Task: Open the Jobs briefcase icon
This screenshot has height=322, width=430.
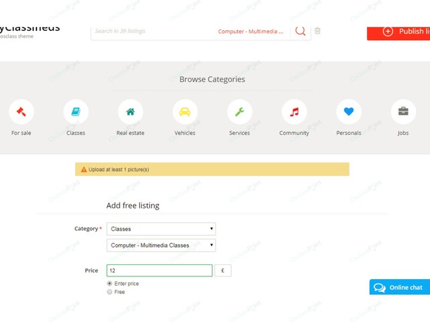Action: tap(403, 112)
